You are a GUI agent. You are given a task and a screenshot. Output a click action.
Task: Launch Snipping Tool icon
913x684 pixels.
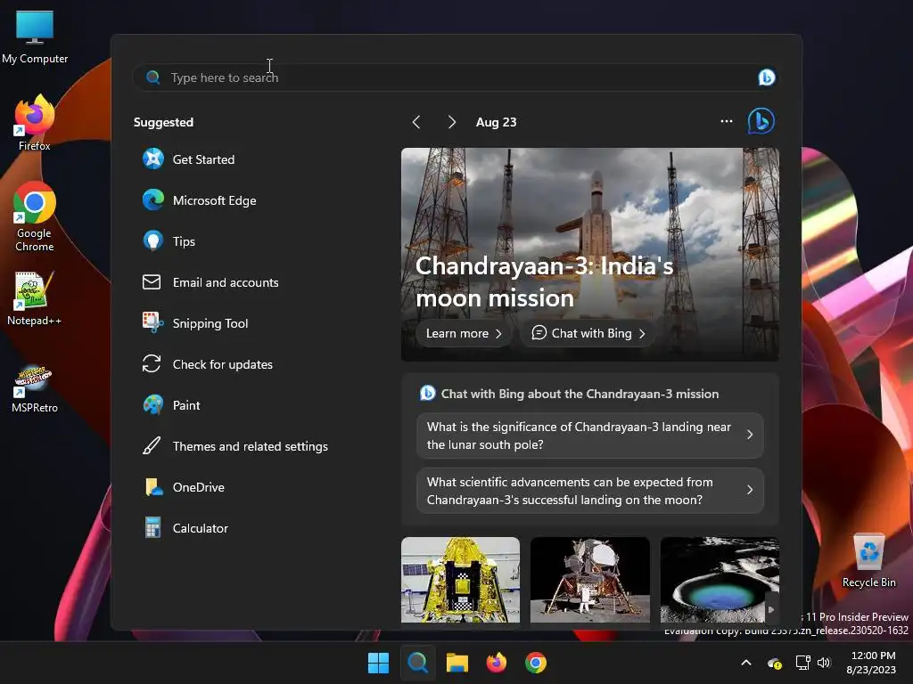[153, 322]
